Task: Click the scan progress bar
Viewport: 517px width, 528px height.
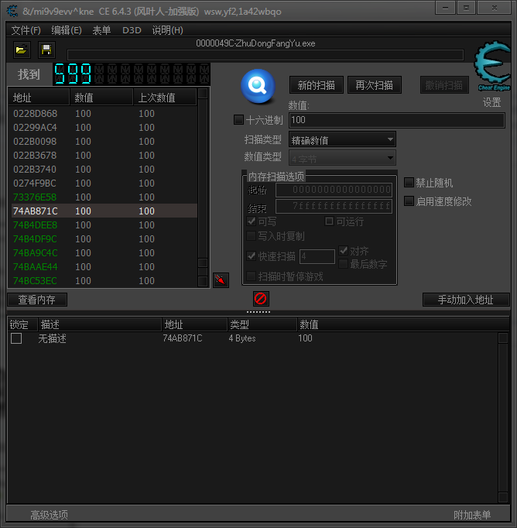Action: point(265,55)
